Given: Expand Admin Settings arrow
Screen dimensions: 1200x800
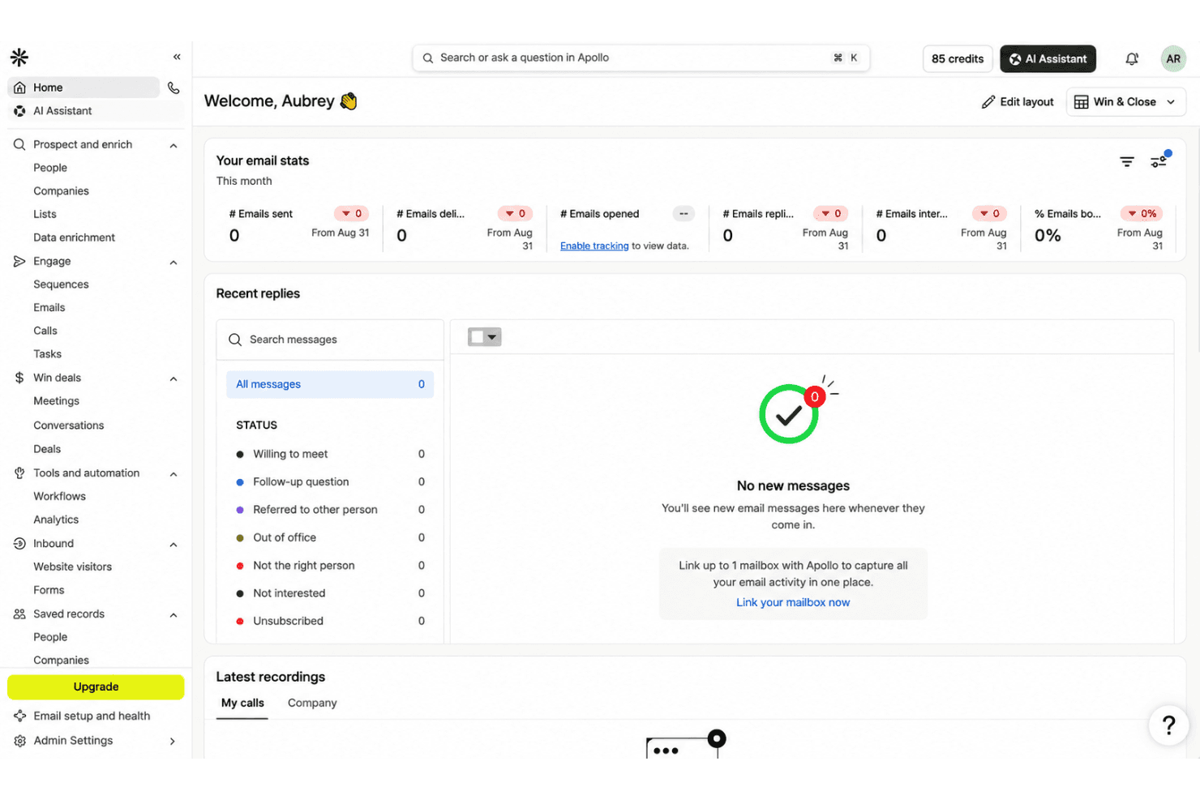Looking at the screenshot, I should click(x=172, y=741).
